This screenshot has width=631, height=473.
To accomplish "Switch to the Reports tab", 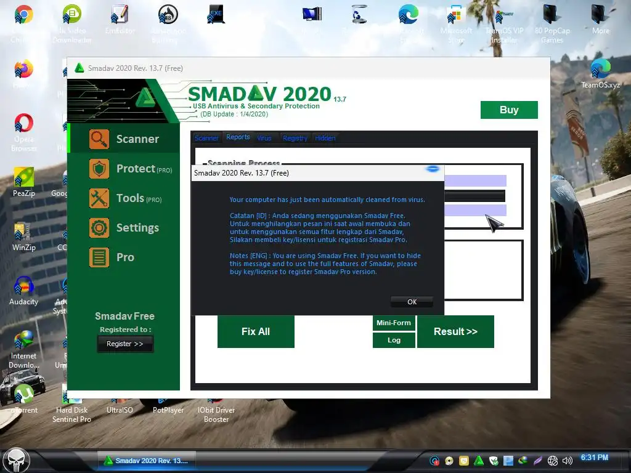I will click(x=238, y=137).
